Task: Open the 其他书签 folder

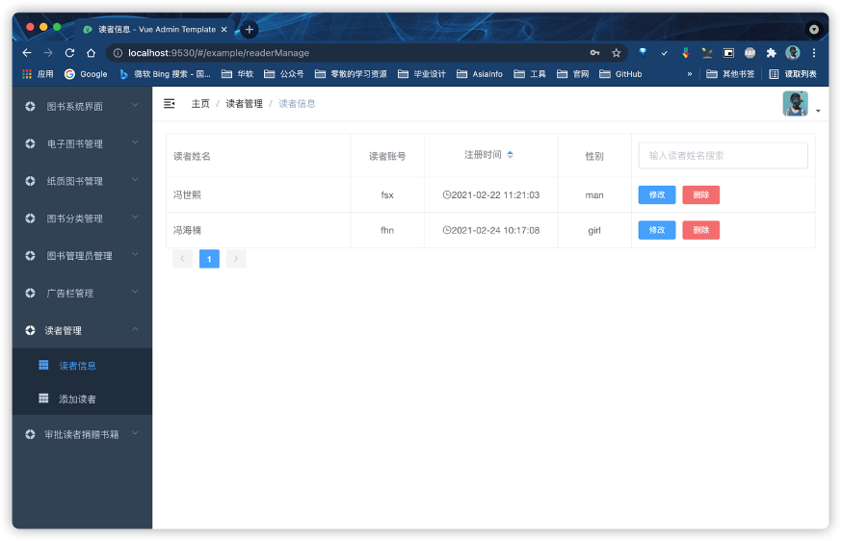Action: pyautogui.click(x=730, y=74)
